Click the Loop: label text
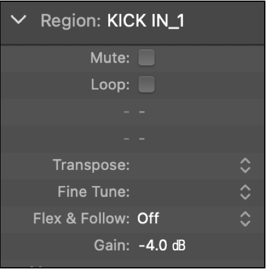Viewport: 266px width, 269px height. (110, 85)
